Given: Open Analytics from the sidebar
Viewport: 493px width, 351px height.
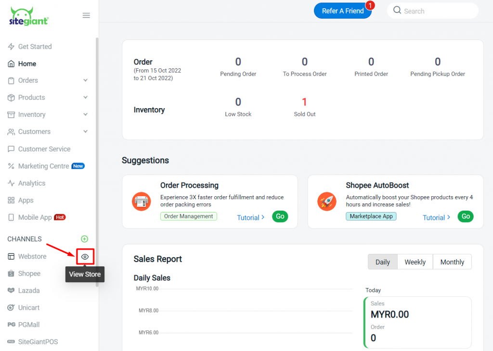Looking at the screenshot, I should 31,183.
